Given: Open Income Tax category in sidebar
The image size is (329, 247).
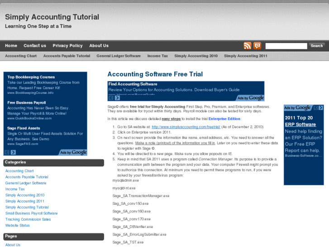Looking at the screenshot, I should (15, 189).
